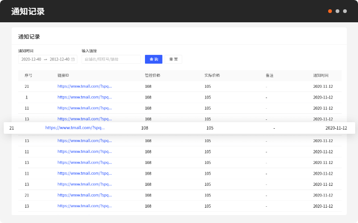The image size is (358, 223).
Task: Click date 2020-11-12 in highlighted floating row
Action: [336, 128]
